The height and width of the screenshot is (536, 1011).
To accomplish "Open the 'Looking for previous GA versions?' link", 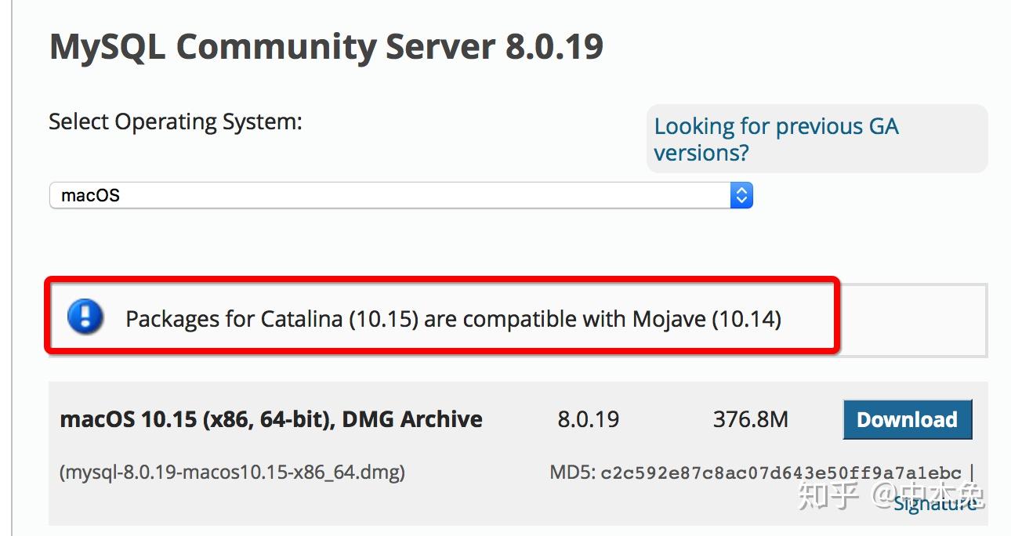I will 776,139.
